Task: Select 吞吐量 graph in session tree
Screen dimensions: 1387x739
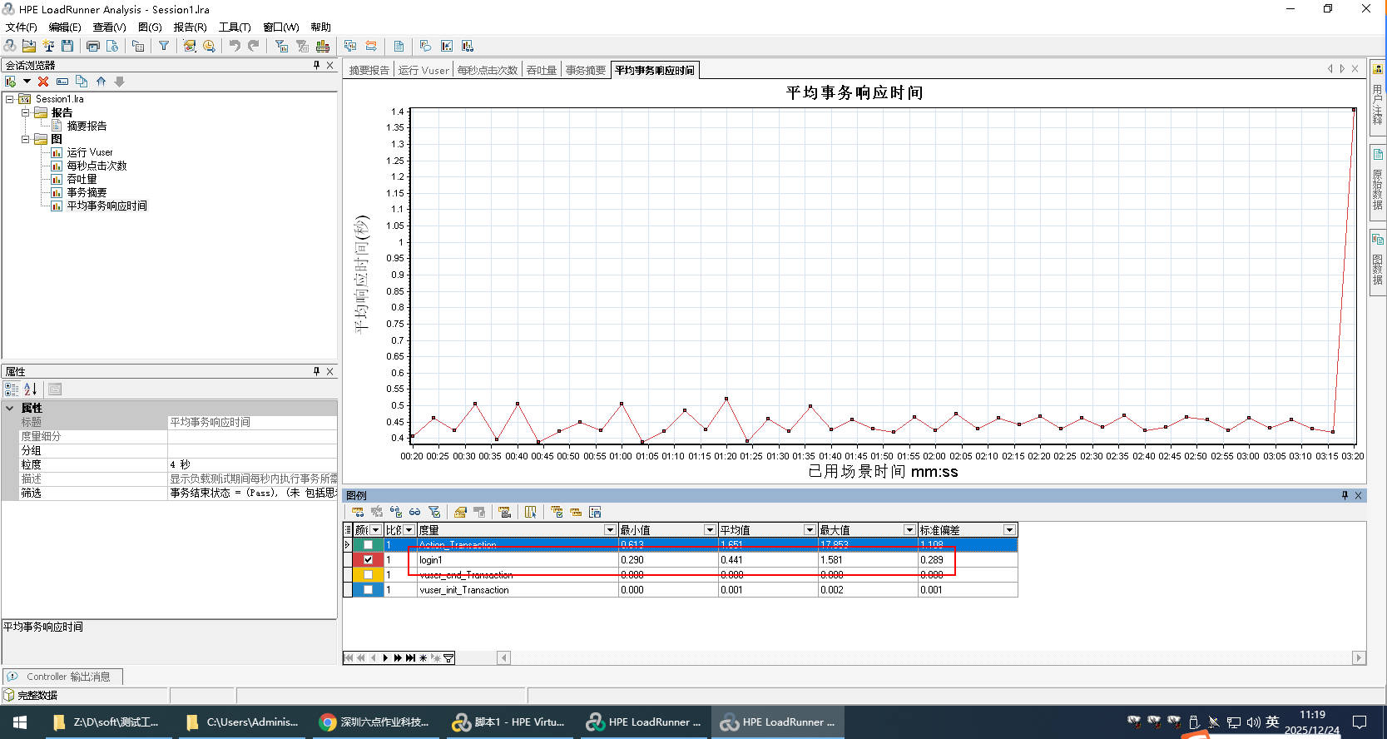Action: click(82, 179)
